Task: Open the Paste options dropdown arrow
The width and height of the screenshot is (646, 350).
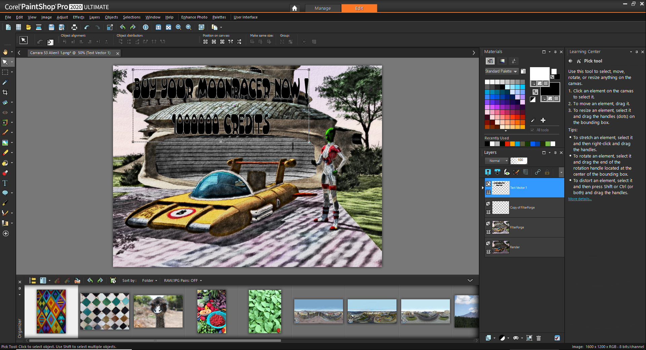Action: pyautogui.click(x=221, y=28)
